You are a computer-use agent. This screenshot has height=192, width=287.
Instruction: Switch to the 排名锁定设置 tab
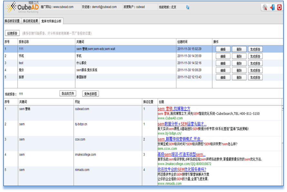point(12,21)
